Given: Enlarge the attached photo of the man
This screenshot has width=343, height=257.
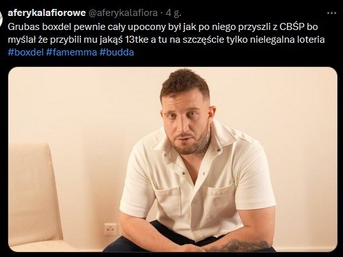Looking at the screenshot, I should [173, 159].
